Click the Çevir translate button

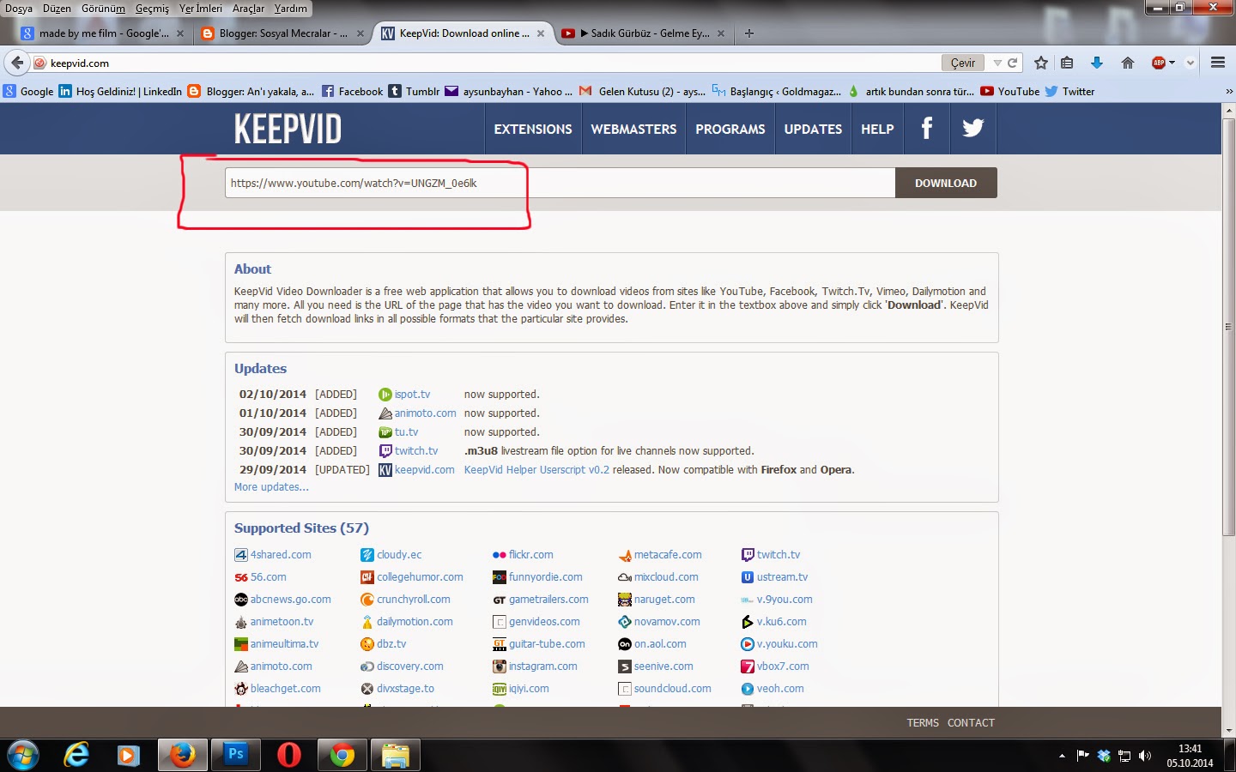click(963, 63)
